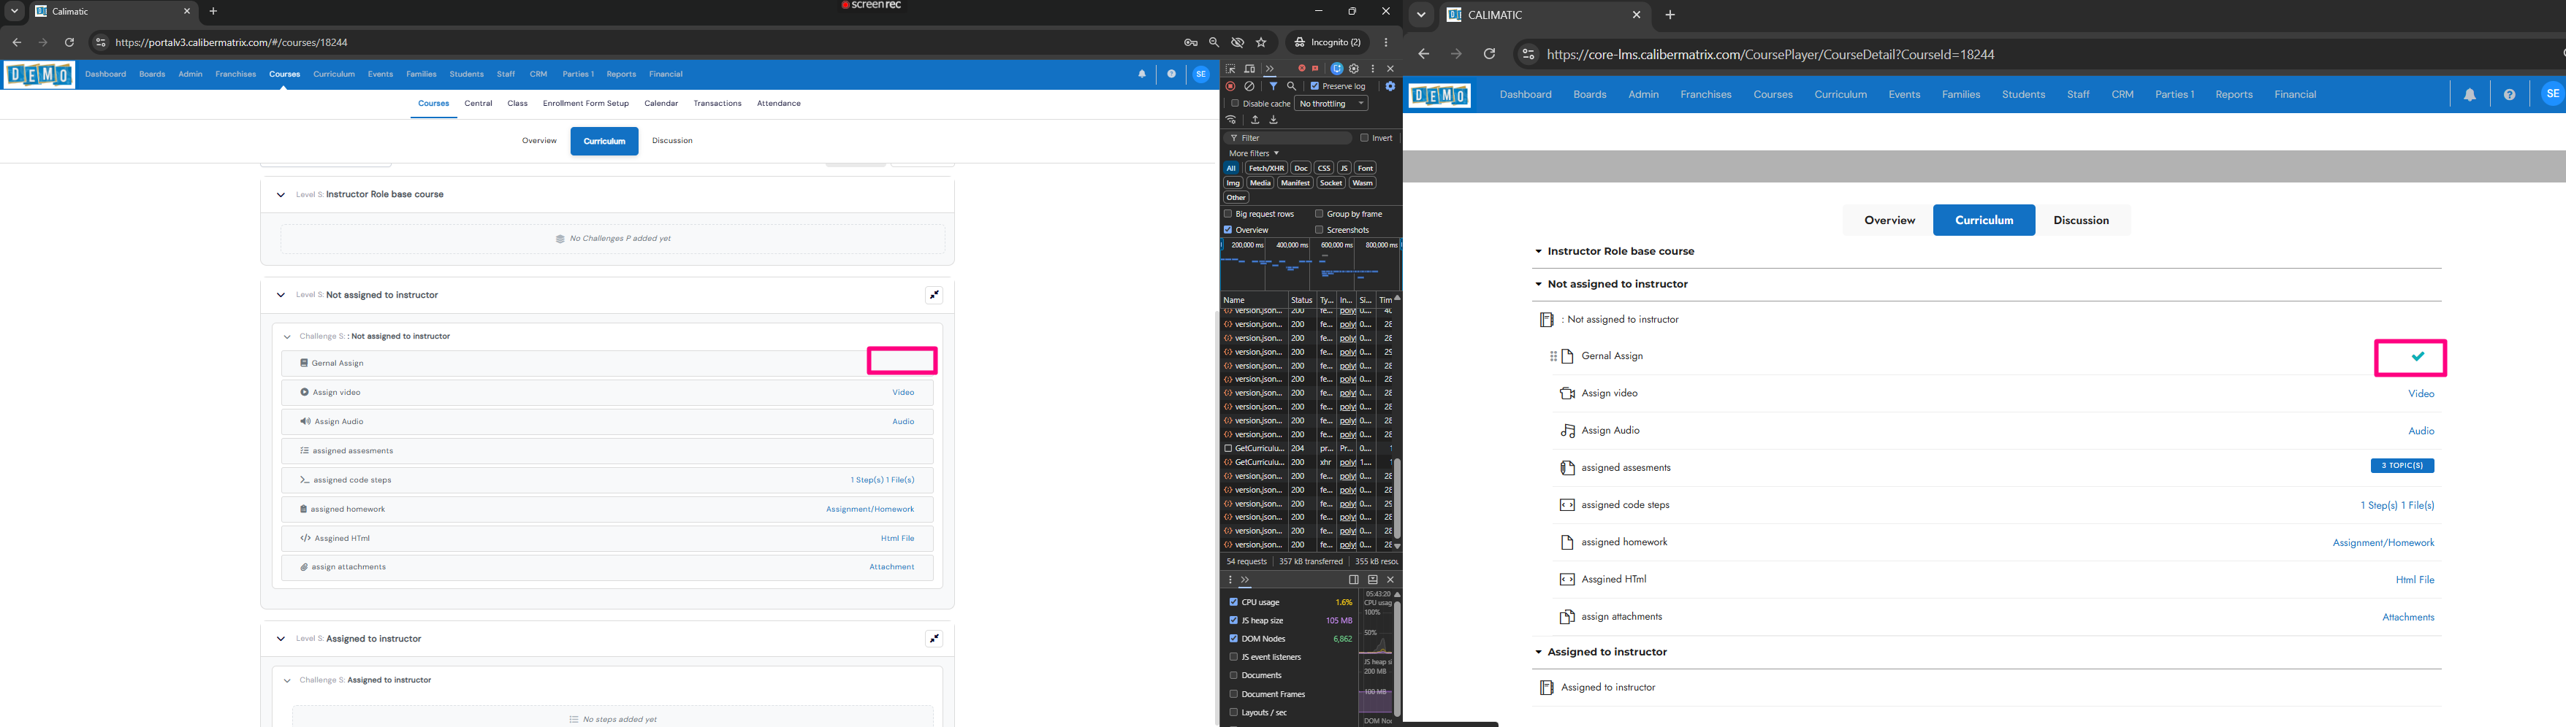Uncheck the Preserve log checkbox
Image resolution: width=2566 pixels, height=727 pixels.
tap(1315, 87)
